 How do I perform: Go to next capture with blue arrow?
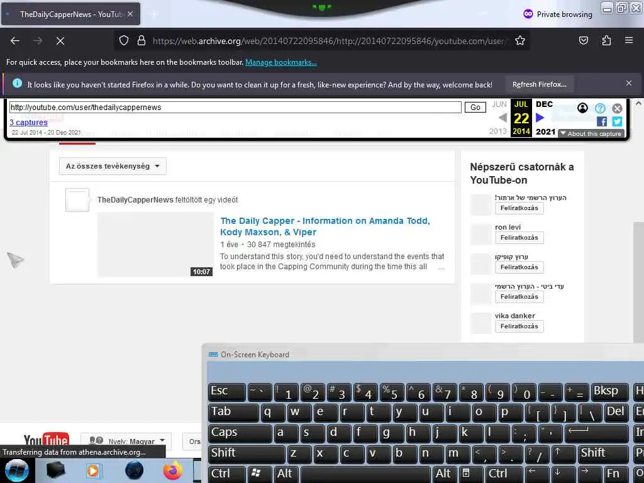pyautogui.click(x=540, y=118)
